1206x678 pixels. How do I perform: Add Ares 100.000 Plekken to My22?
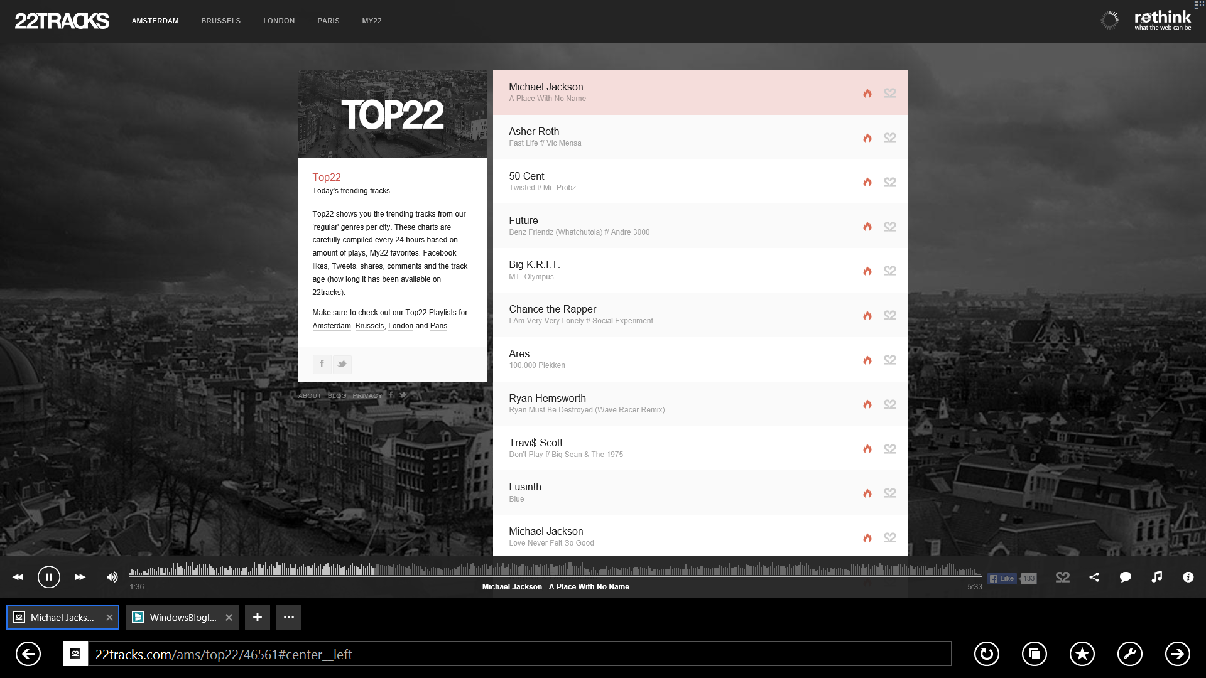(890, 360)
